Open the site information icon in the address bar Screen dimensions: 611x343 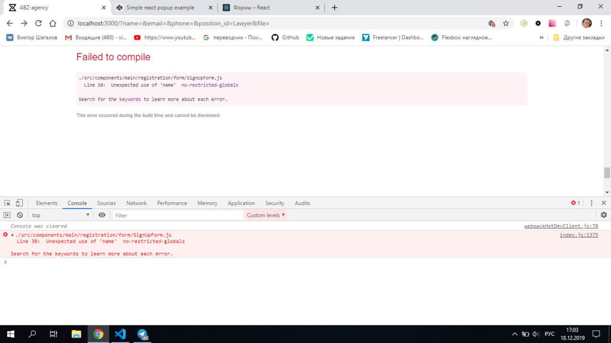coord(71,23)
